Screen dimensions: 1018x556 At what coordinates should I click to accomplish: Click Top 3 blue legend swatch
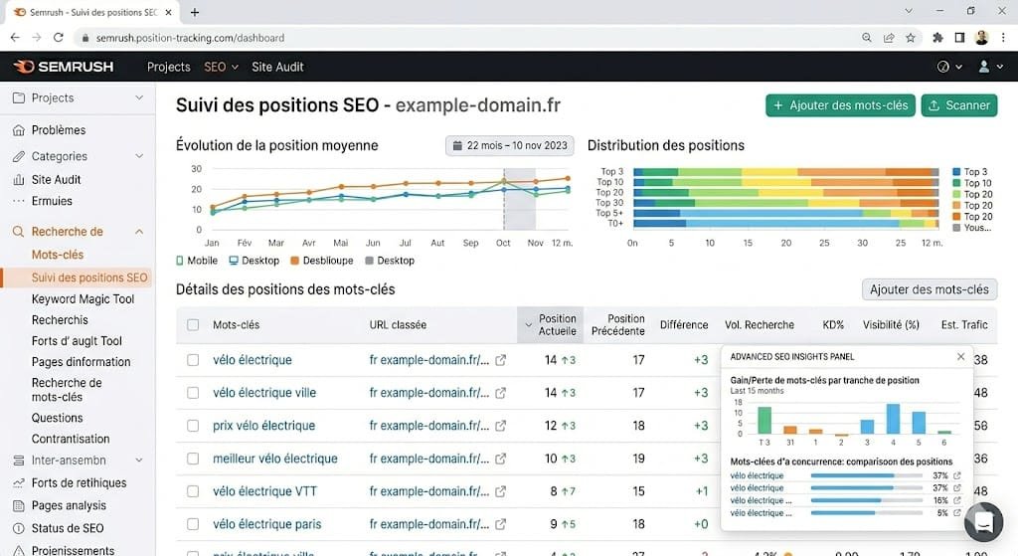click(x=956, y=171)
